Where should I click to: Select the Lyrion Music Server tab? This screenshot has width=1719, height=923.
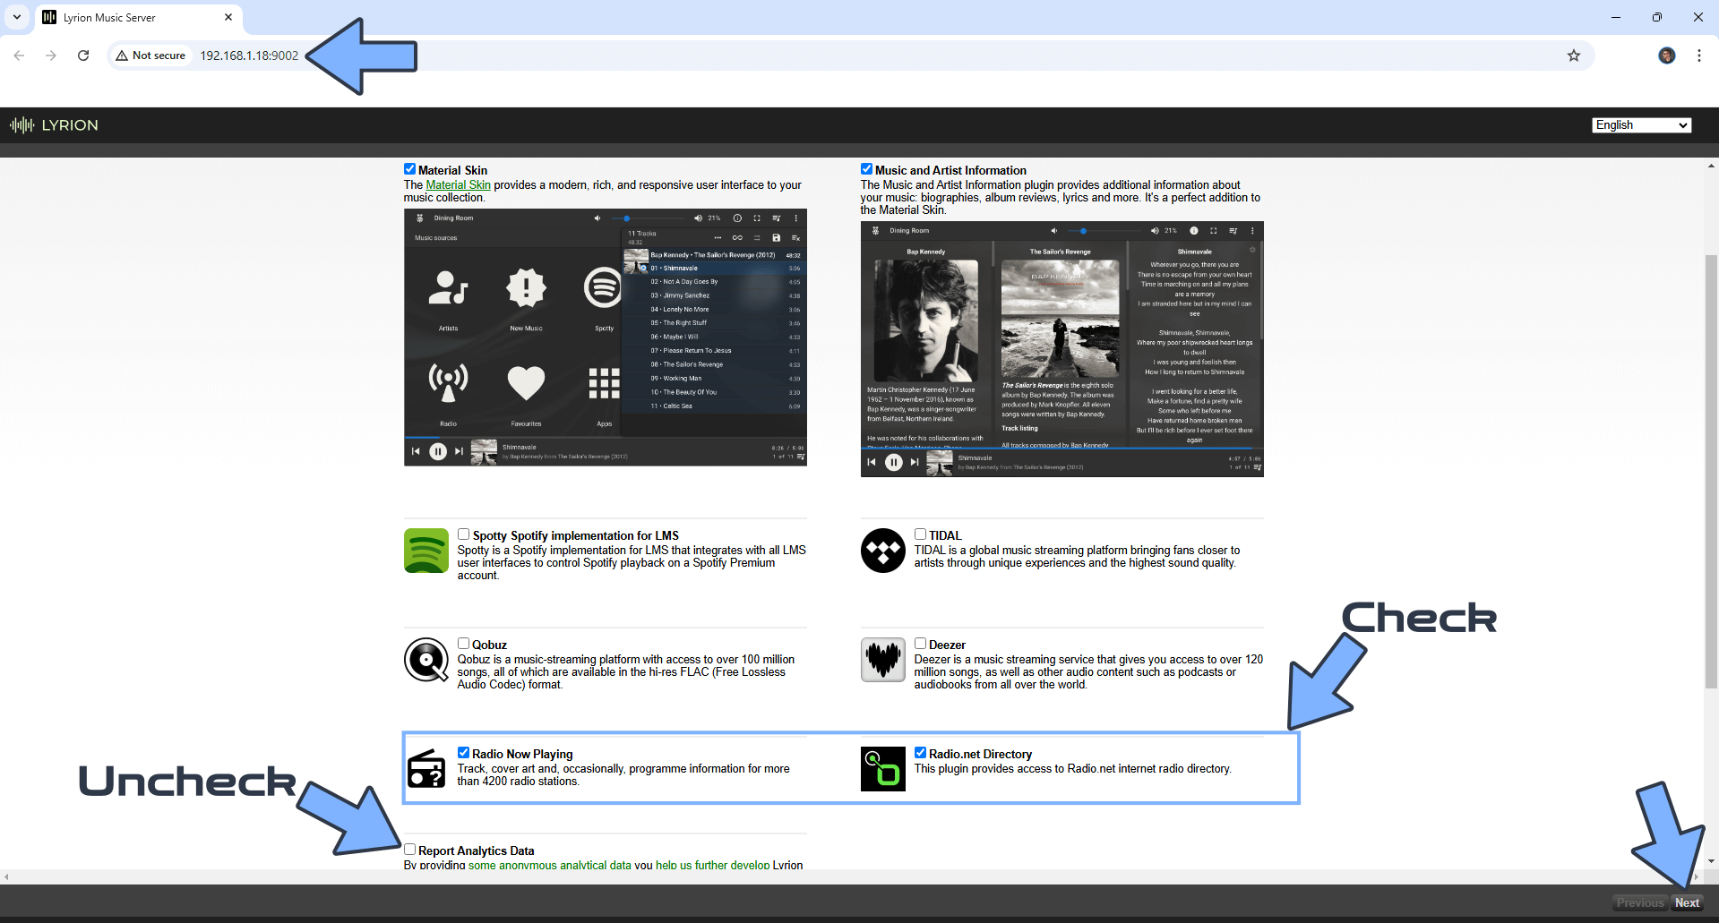coord(134,17)
